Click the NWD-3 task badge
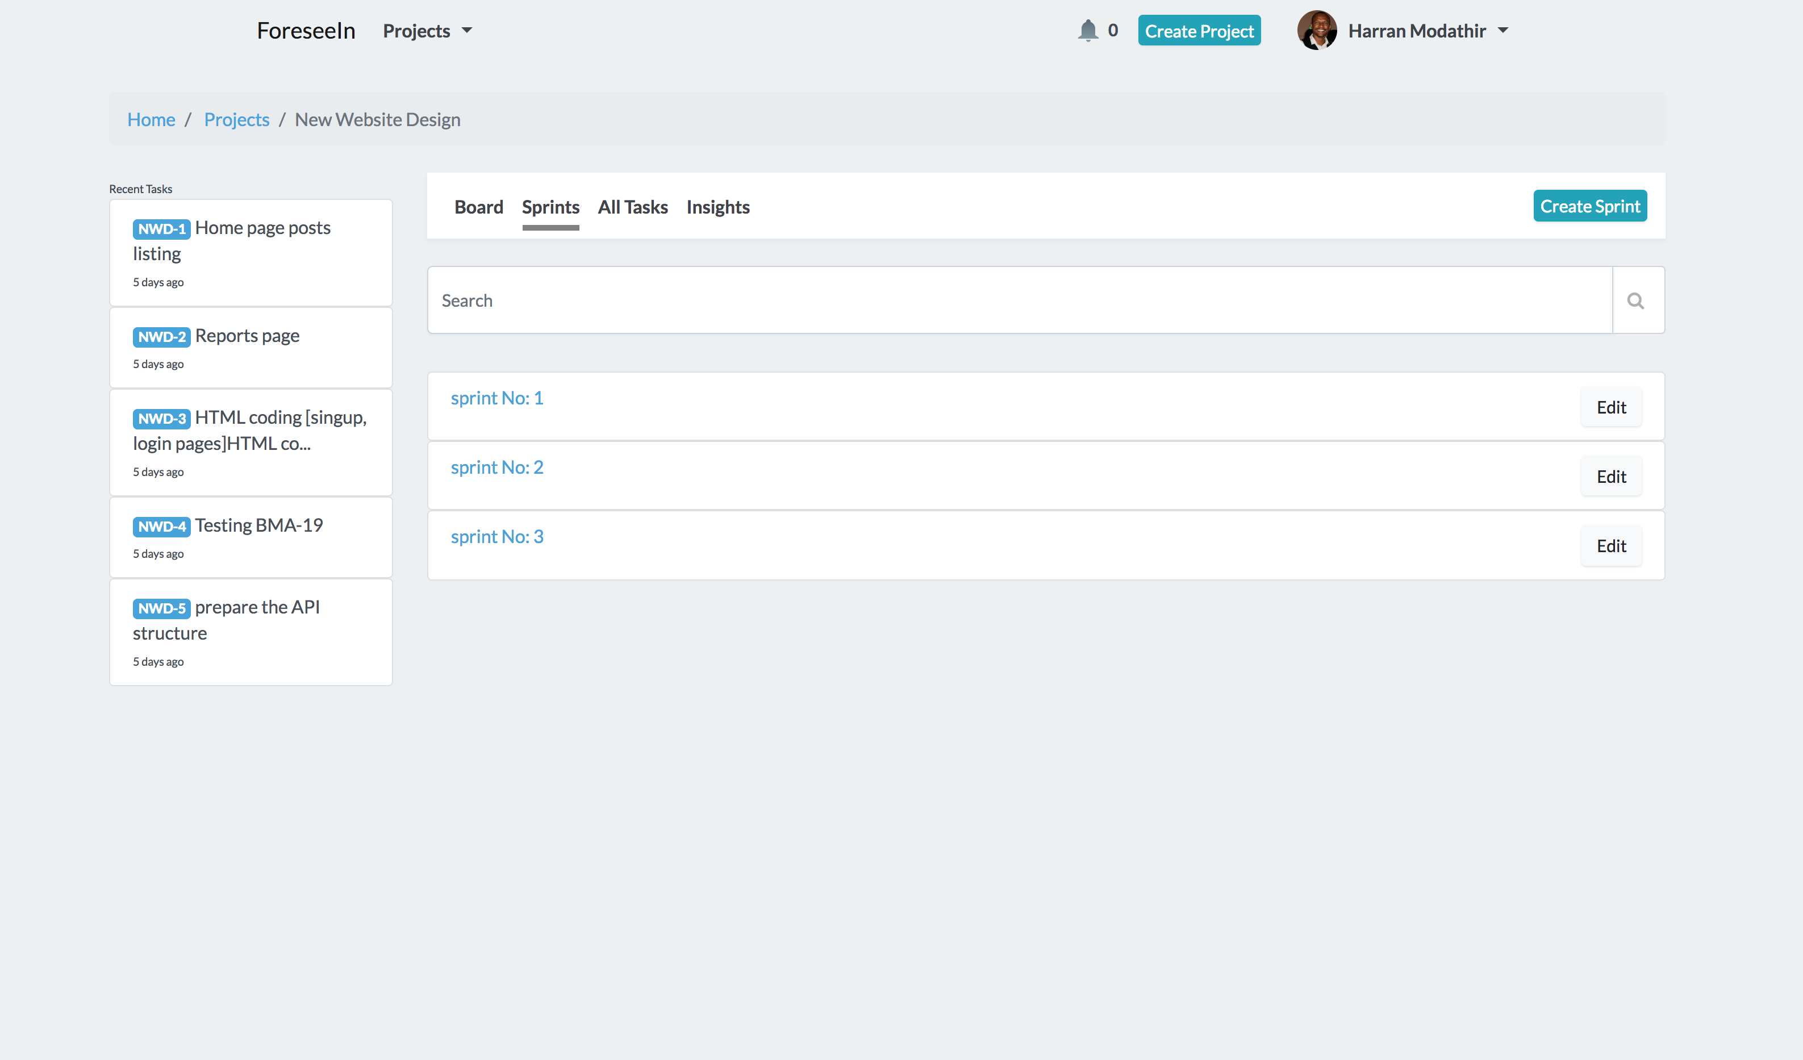This screenshot has height=1060, width=1803. 161,419
